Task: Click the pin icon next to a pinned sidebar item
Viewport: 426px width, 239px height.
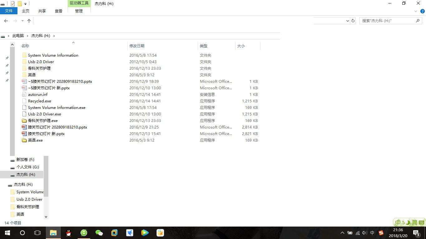Action: [7, 58]
